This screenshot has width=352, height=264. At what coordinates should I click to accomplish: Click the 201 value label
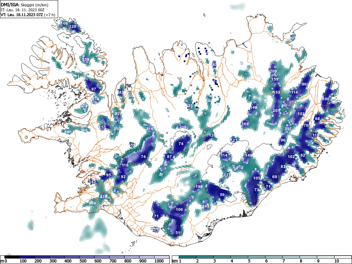[x=277, y=111]
